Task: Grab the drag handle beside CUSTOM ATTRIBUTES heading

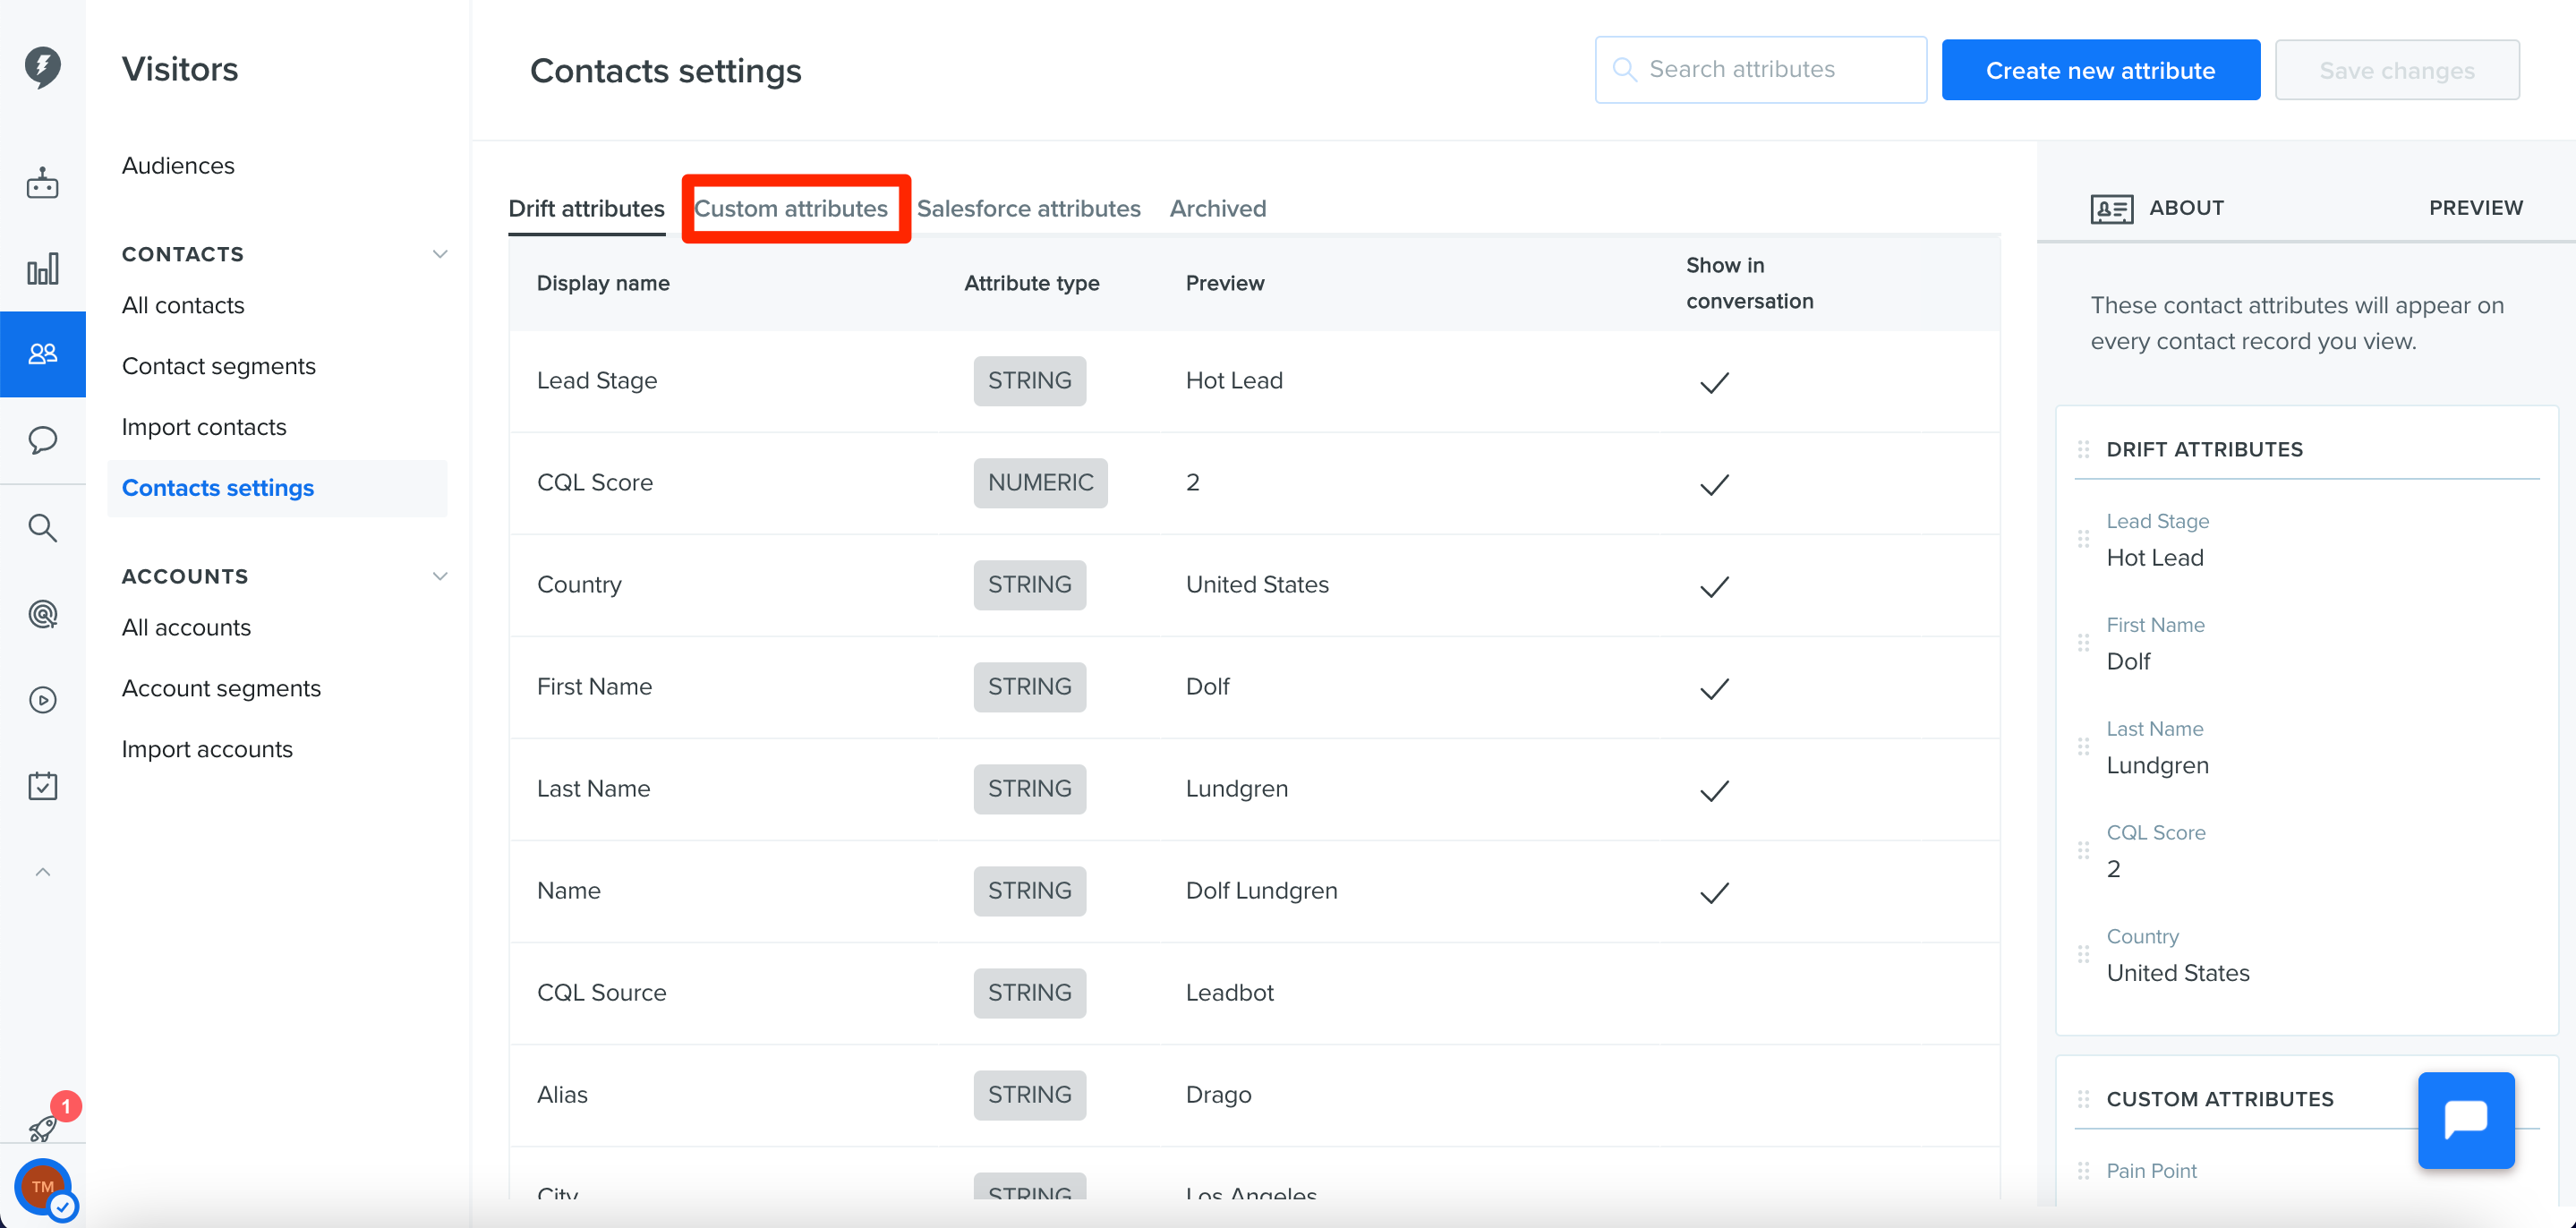Action: [2083, 1099]
